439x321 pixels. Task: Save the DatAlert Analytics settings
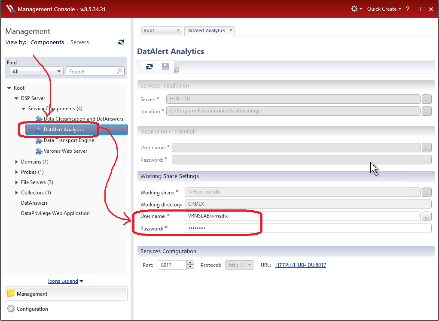click(x=165, y=67)
